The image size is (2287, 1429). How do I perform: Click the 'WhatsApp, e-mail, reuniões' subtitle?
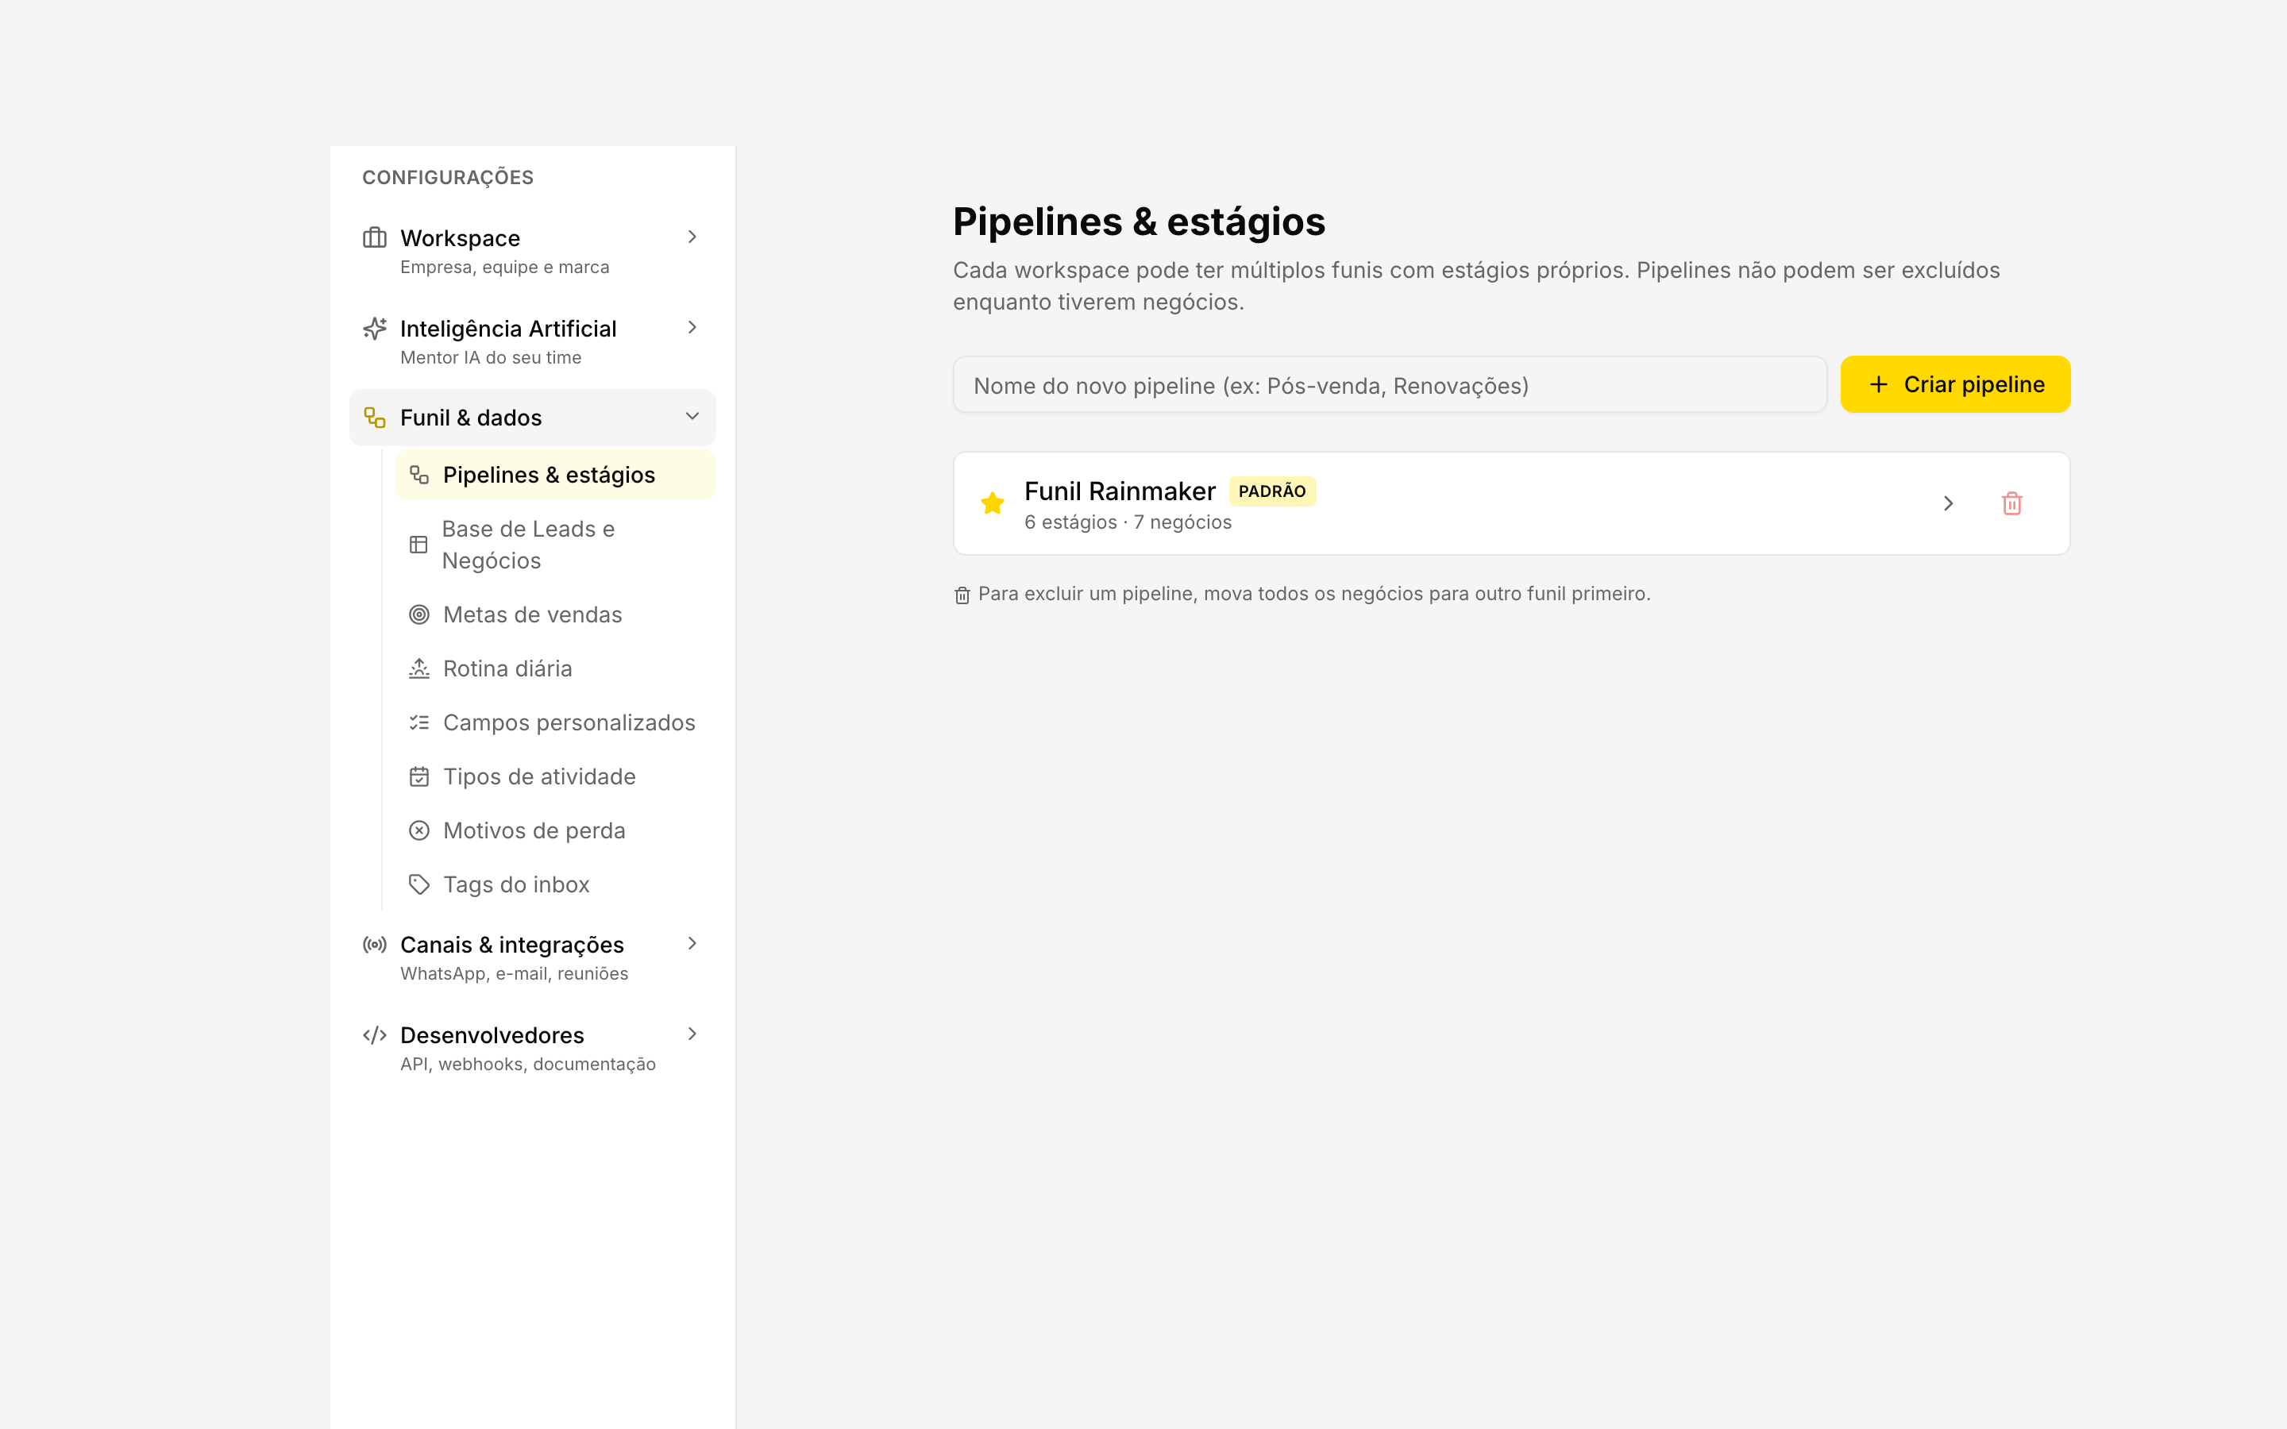[514, 974]
